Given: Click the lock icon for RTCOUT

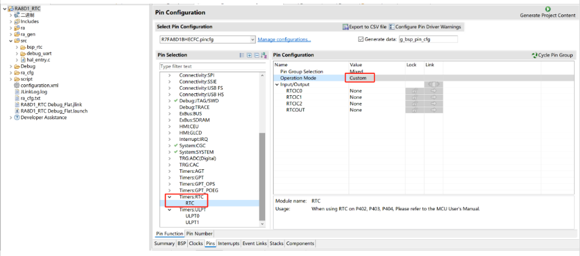Looking at the screenshot, I should tap(414, 110).
